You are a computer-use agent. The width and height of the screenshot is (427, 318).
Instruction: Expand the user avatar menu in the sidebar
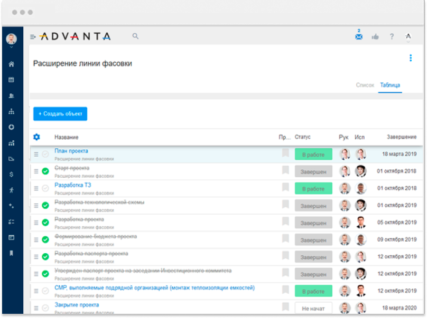pyautogui.click(x=11, y=40)
